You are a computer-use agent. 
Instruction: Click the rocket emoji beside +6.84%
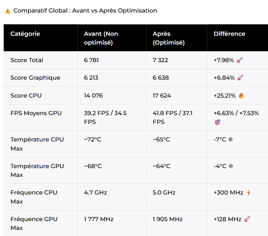[x=240, y=78]
